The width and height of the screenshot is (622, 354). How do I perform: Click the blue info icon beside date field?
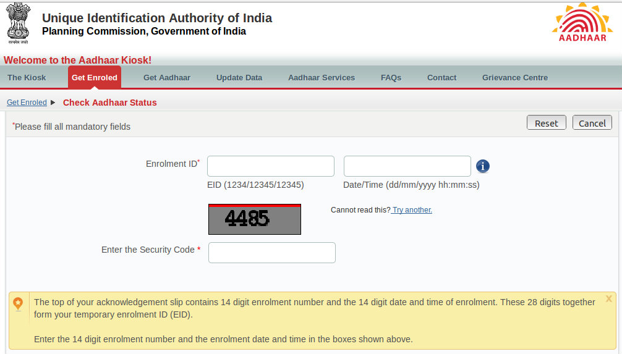(x=483, y=166)
